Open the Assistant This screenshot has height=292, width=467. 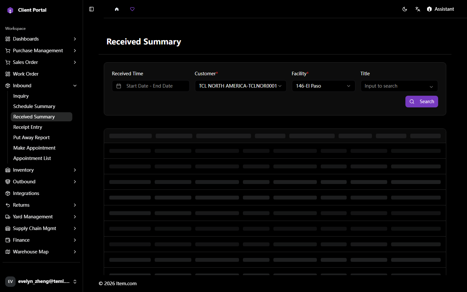coord(440,9)
